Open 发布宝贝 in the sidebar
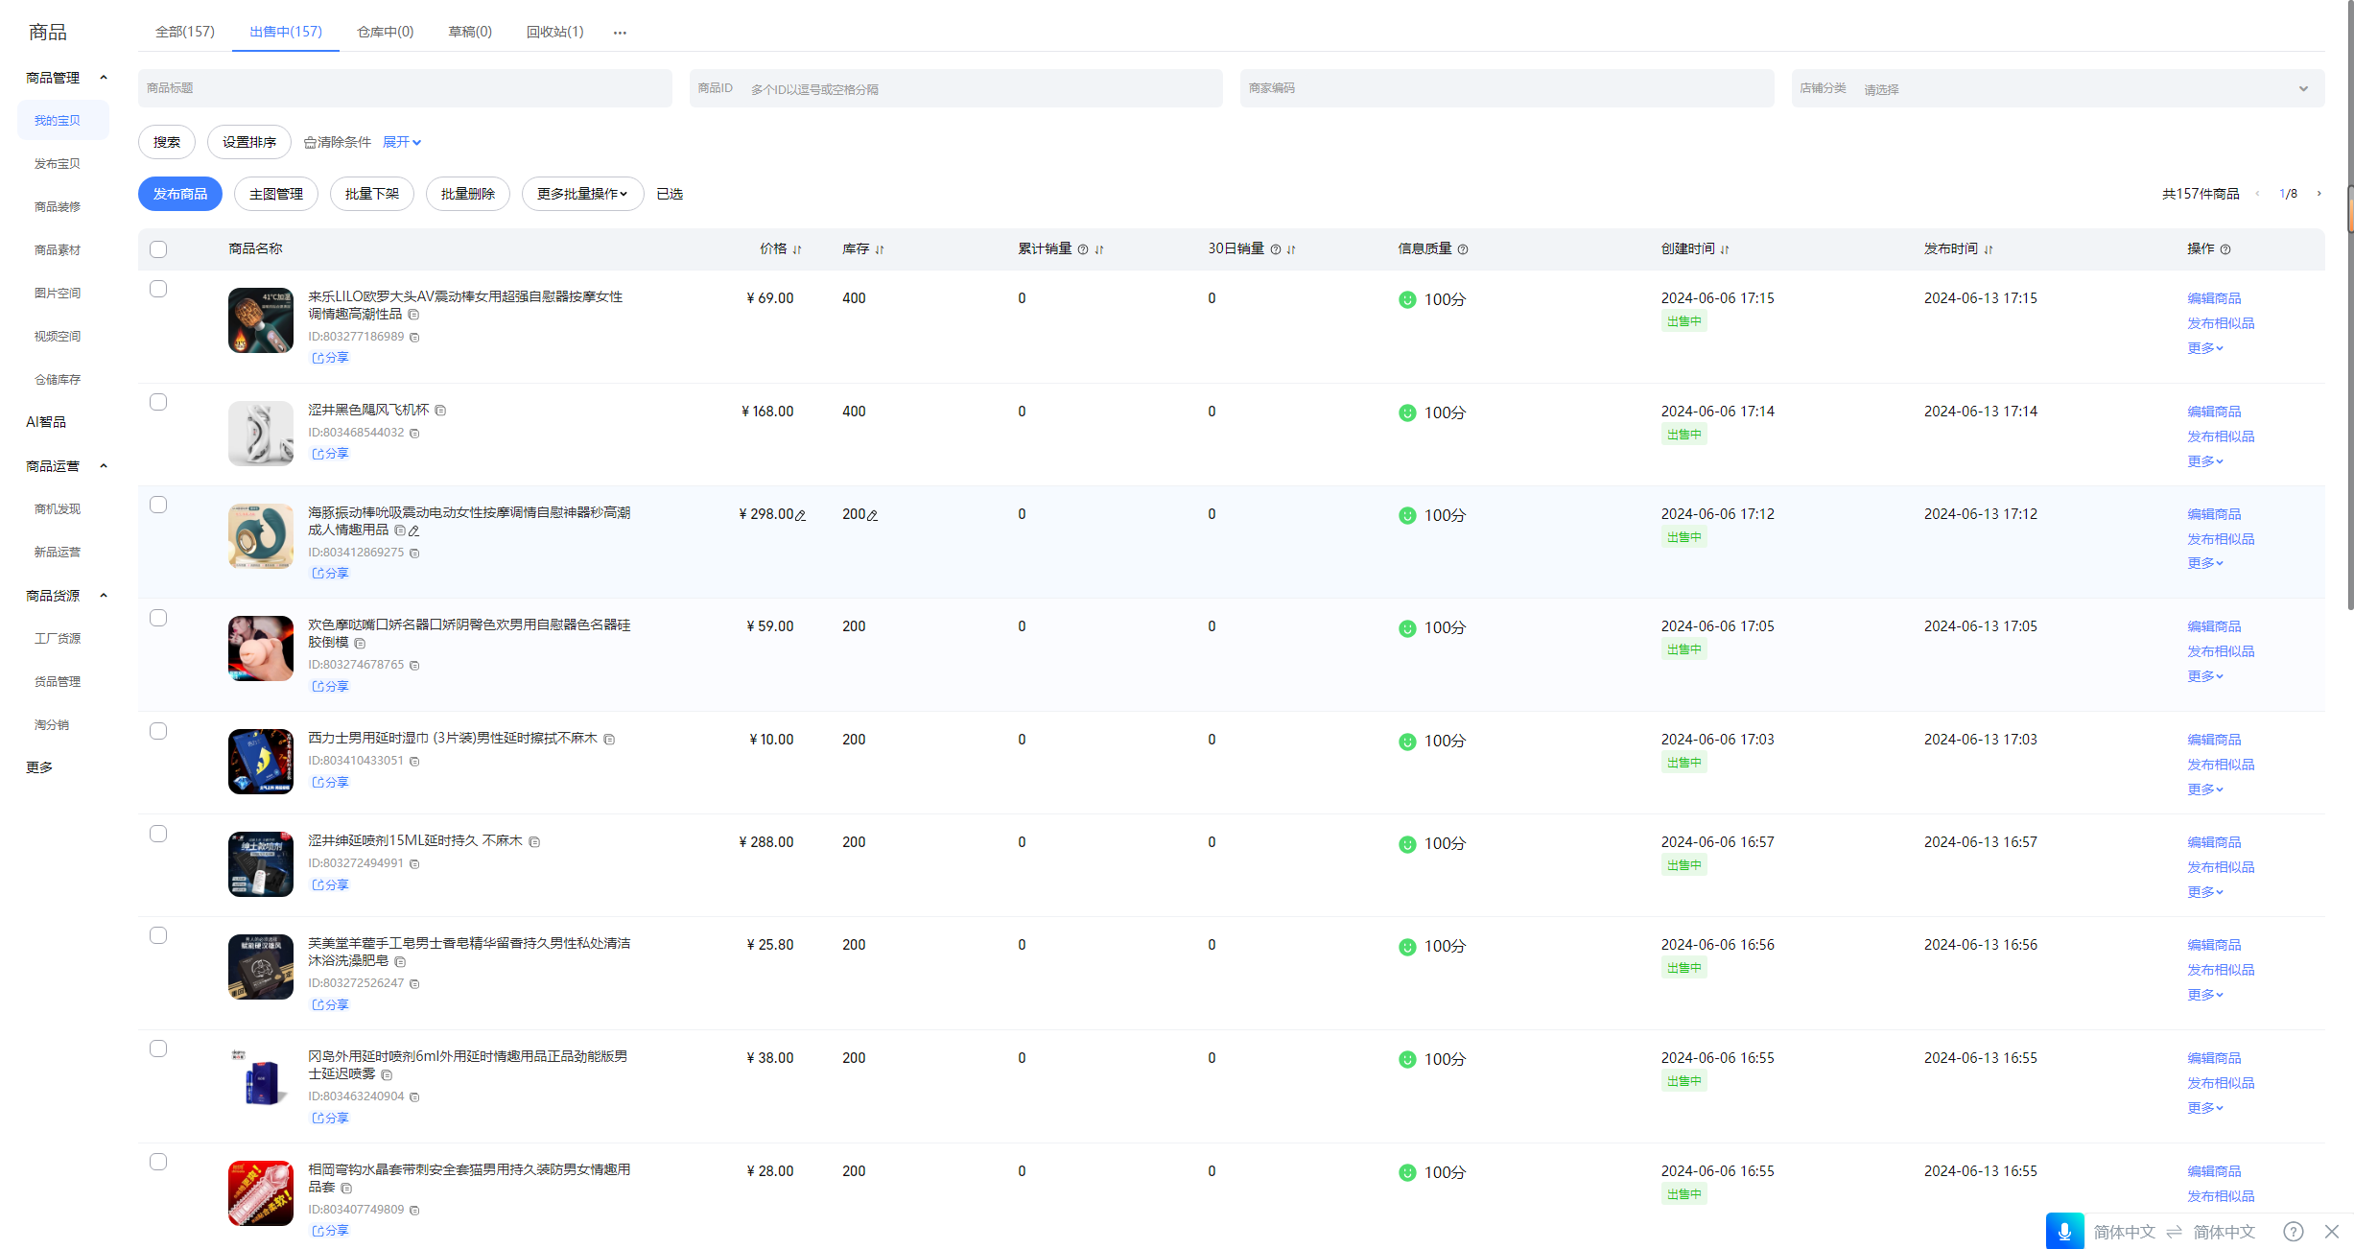The width and height of the screenshot is (2354, 1249). point(58,164)
